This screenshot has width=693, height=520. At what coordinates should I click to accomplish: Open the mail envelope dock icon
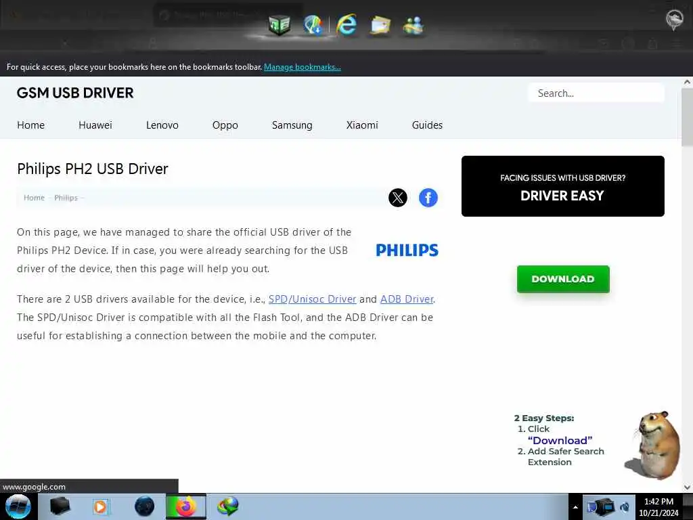(x=380, y=25)
